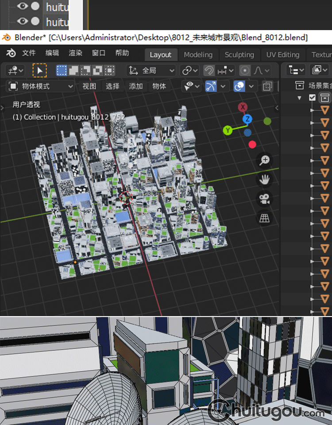The width and height of the screenshot is (332, 425).
Task: Click the Blender logo in menu bar
Action: (11, 54)
